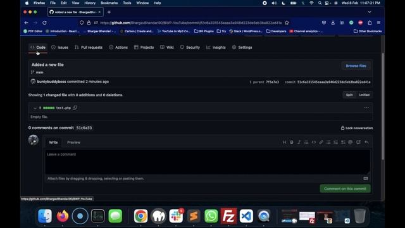Open the Try bookmarks folder

coord(221,31)
